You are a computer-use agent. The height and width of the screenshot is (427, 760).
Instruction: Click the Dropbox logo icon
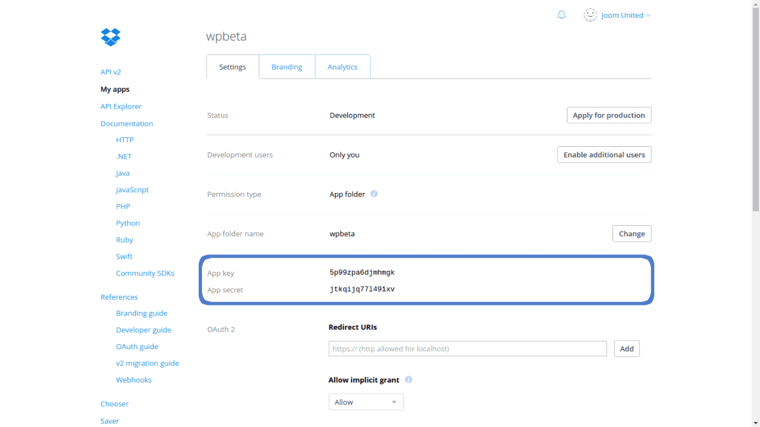110,37
